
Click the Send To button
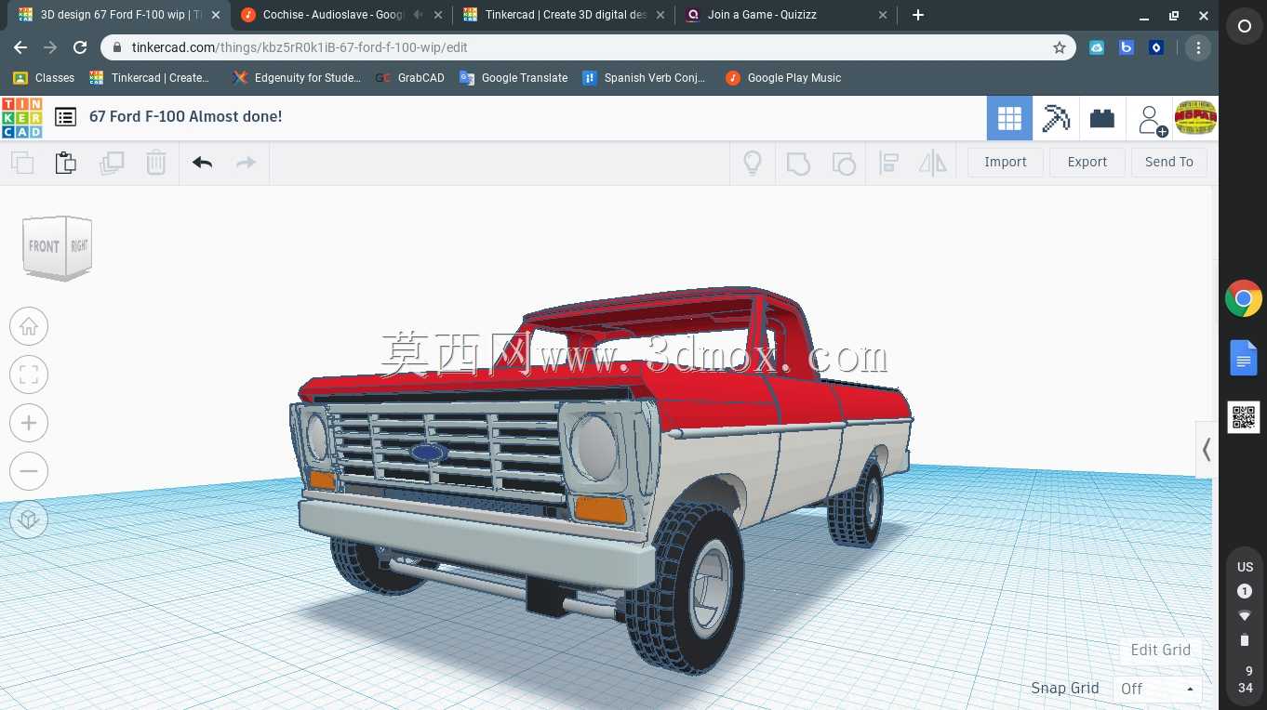tap(1169, 162)
